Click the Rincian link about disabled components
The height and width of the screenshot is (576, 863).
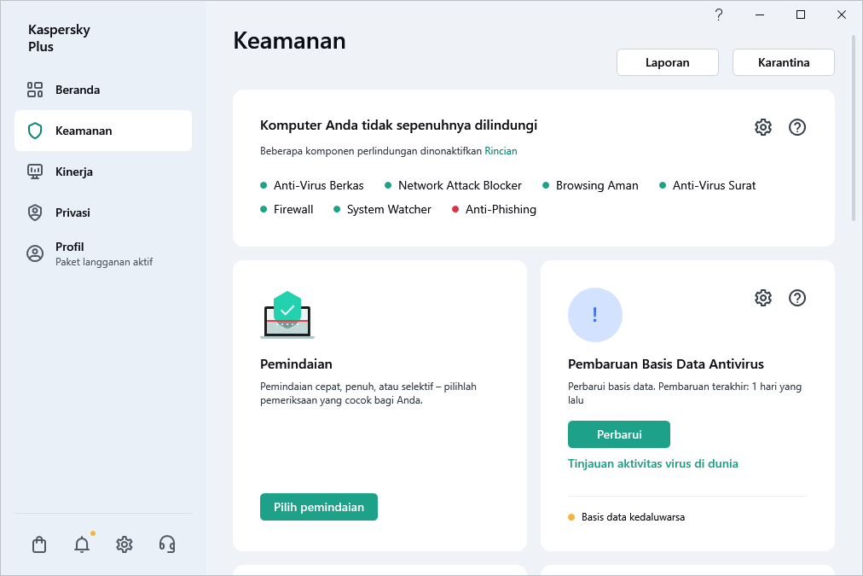(x=501, y=151)
